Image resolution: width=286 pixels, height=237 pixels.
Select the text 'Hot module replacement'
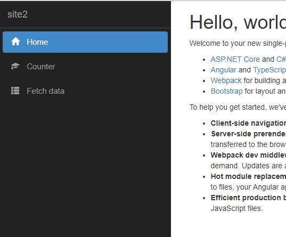248,177
